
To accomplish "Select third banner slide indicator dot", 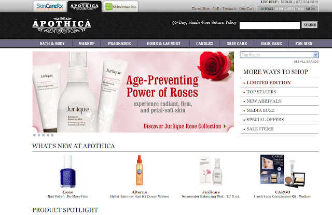I will coord(44,135).
